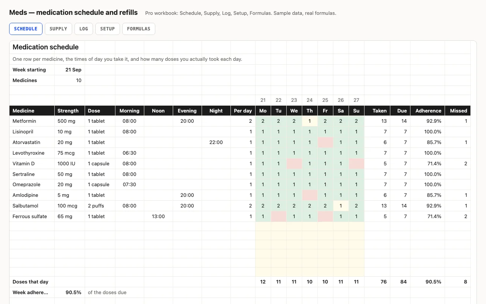
Task: Select the SCHEDULE tab
Action: pos(26,29)
